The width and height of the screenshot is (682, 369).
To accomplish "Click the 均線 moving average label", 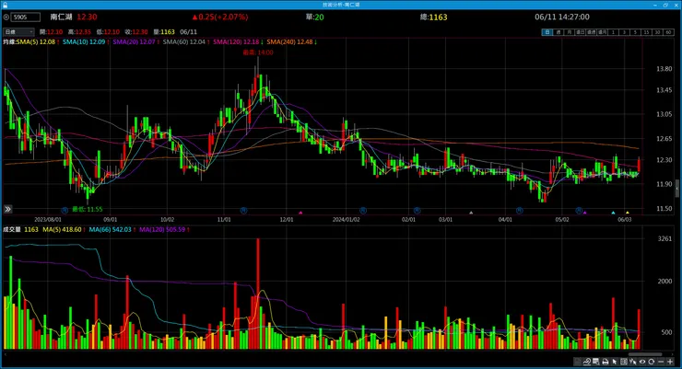I will 9,42.
